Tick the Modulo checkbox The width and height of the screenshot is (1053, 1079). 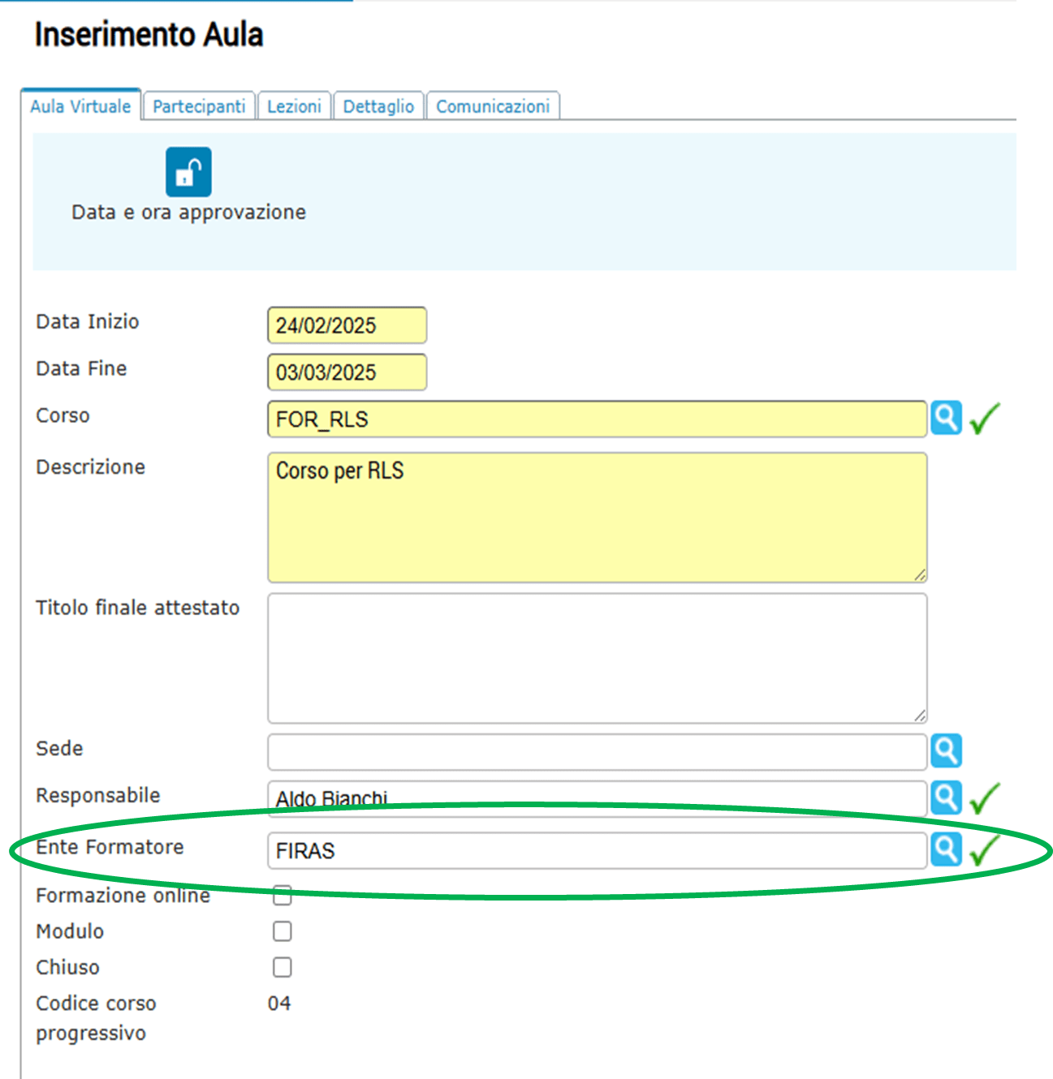282,931
